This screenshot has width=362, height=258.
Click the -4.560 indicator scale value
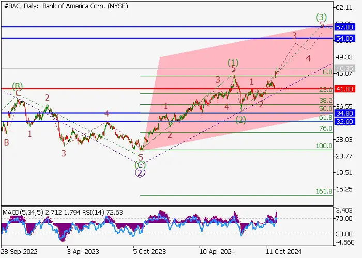[x=344, y=243]
